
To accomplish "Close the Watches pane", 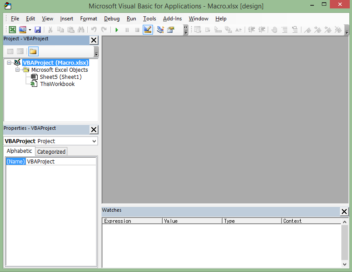I will [344, 211].
